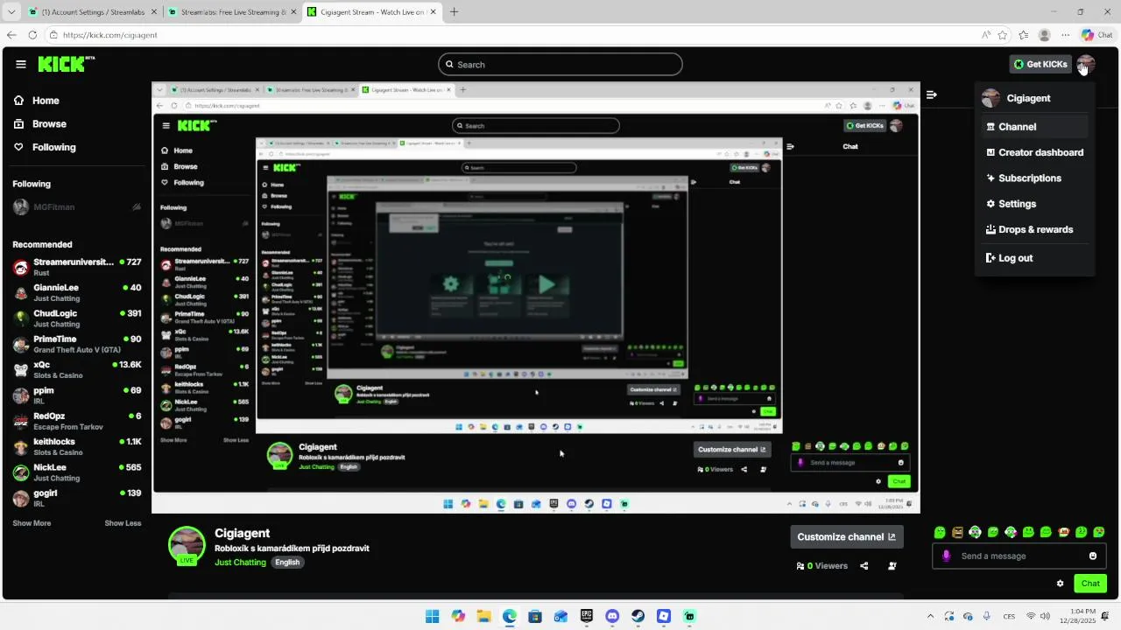Add page to favorites star icon
1121x630 pixels.
coord(1003,35)
